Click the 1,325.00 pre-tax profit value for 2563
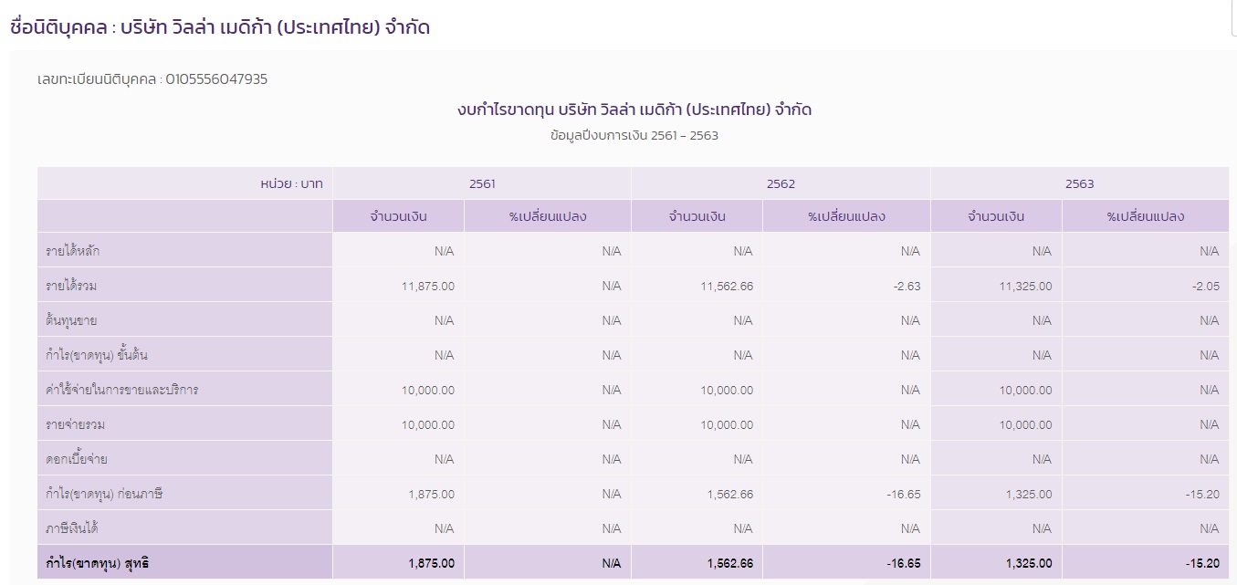The width and height of the screenshot is (1237, 585). (1027, 493)
